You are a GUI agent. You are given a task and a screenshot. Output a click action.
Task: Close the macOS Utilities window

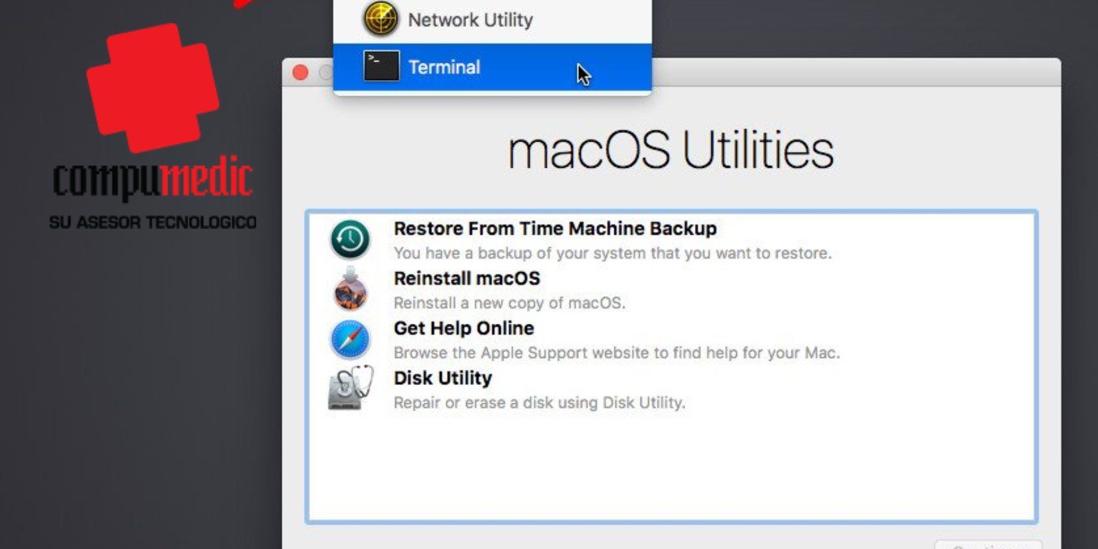click(x=300, y=73)
